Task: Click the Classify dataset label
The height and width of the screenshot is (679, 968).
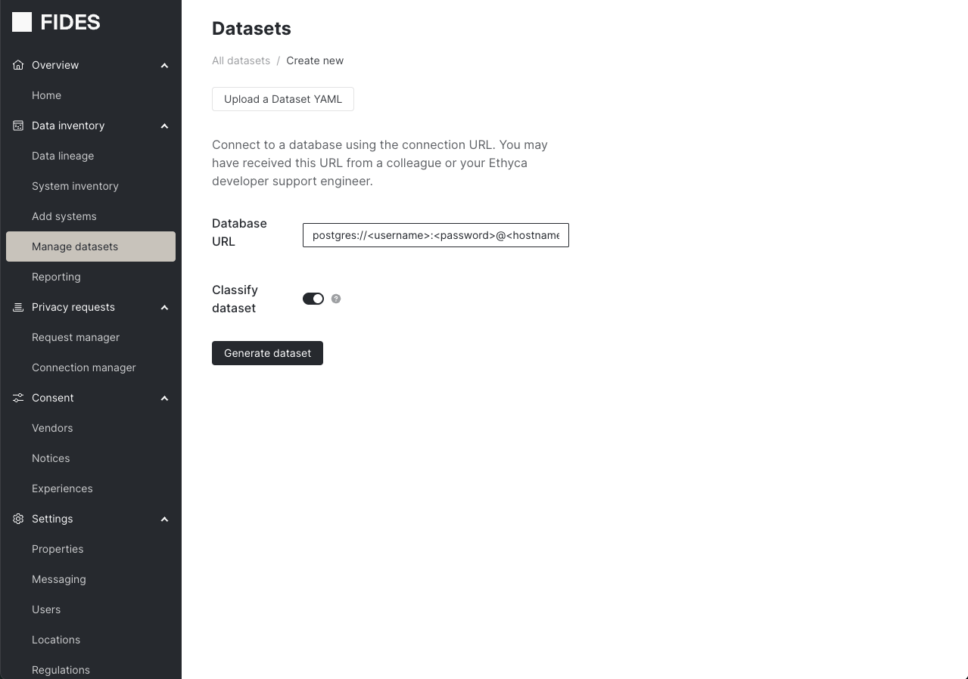Action: pyautogui.click(x=235, y=299)
